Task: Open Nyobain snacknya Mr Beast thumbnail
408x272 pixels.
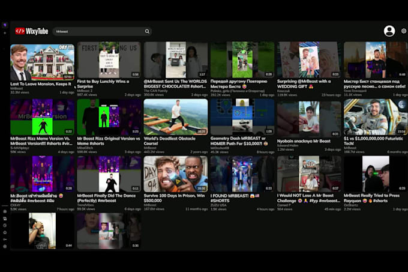Action: tap(309, 119)
